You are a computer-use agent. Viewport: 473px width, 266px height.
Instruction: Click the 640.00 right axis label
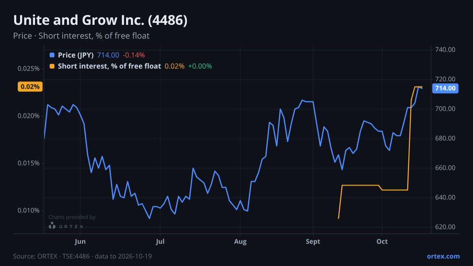pyautogui.click(x=445, y=197)
